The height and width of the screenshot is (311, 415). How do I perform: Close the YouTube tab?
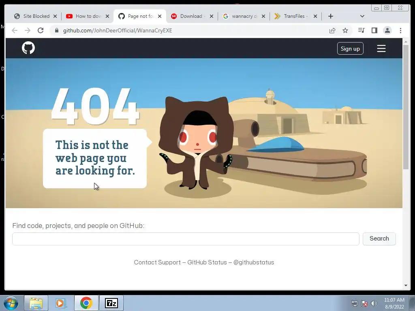pos(107,16)
